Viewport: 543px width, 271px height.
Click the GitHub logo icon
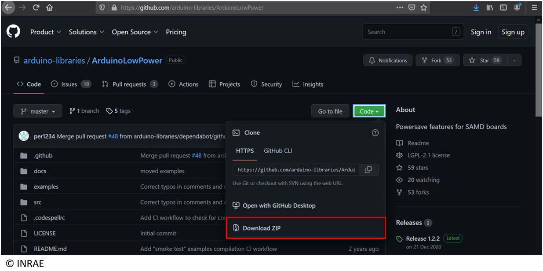tap(14, 32)
